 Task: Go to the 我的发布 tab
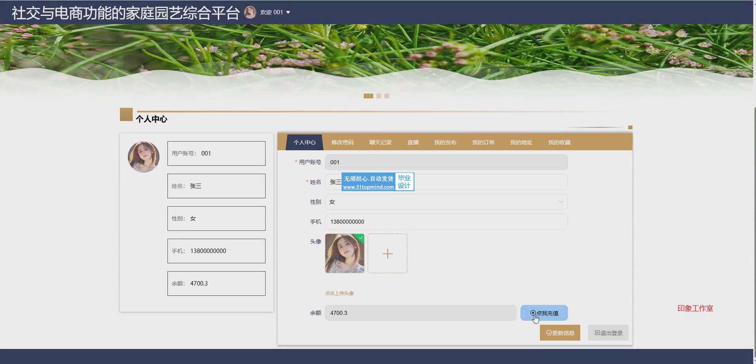pos(445,142)
